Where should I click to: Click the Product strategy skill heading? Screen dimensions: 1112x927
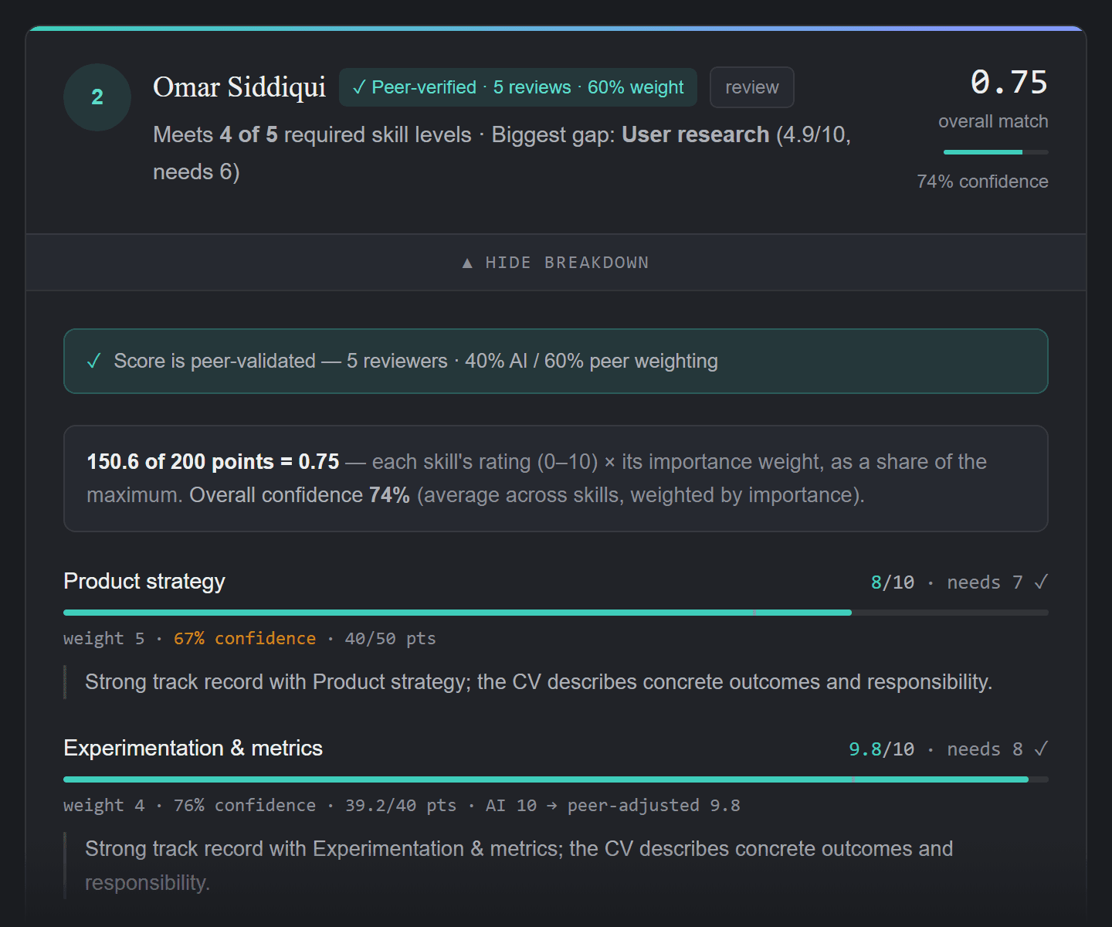pos(144,581)
